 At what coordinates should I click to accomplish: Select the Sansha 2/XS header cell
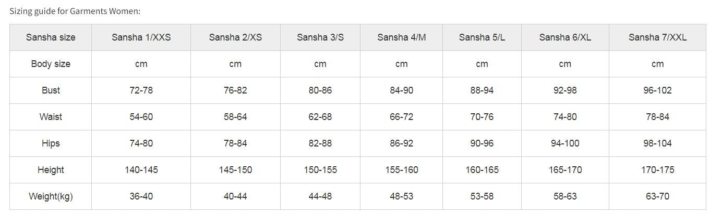(235, 37)
